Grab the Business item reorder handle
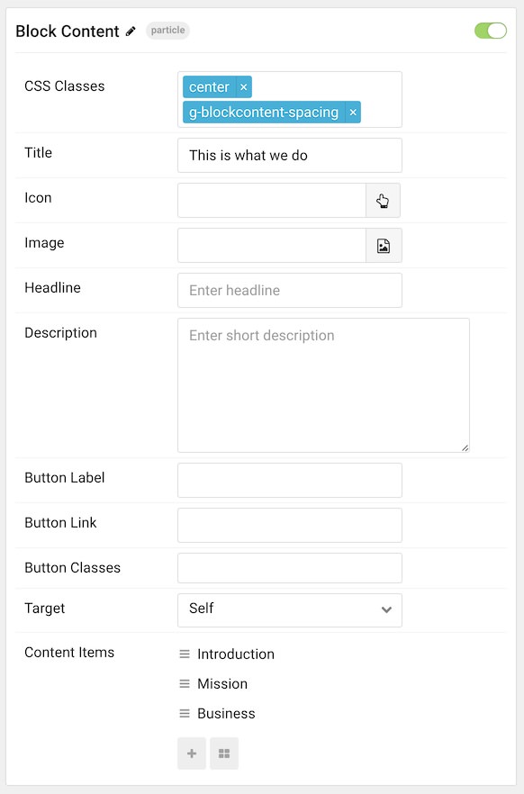 coord(185,714)
